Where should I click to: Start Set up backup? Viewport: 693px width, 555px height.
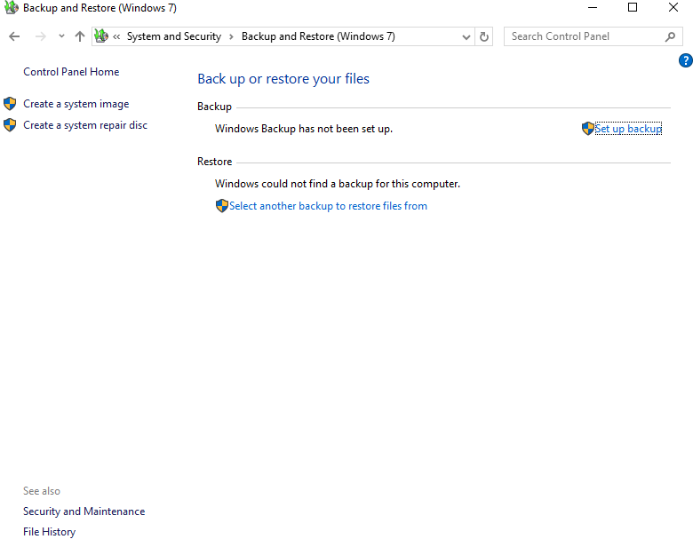click(x=628, y=129)
